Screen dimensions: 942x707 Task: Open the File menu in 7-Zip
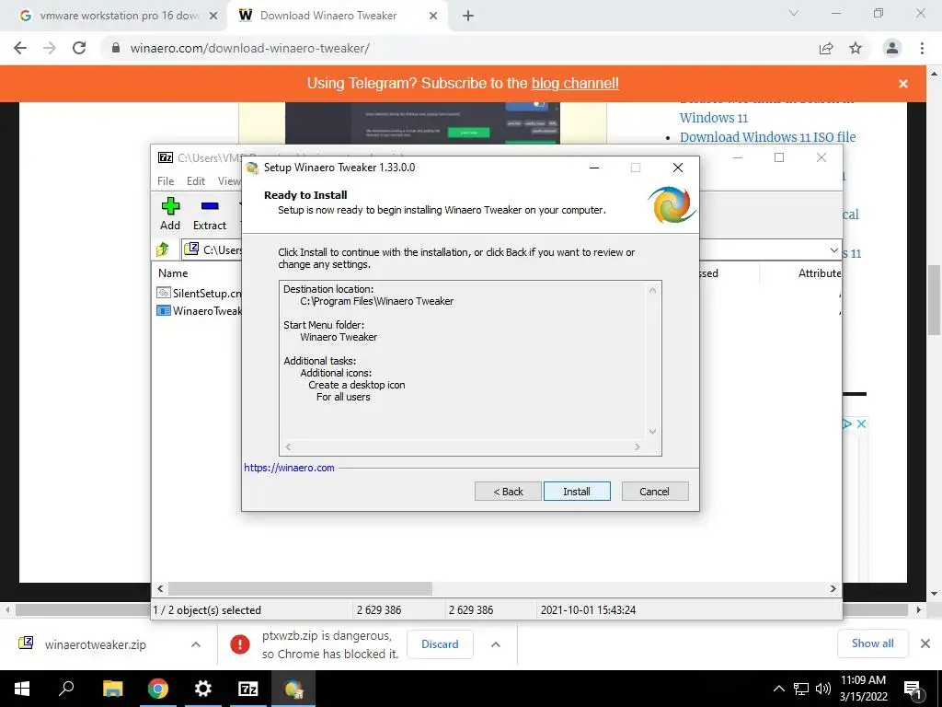point(166,181)
